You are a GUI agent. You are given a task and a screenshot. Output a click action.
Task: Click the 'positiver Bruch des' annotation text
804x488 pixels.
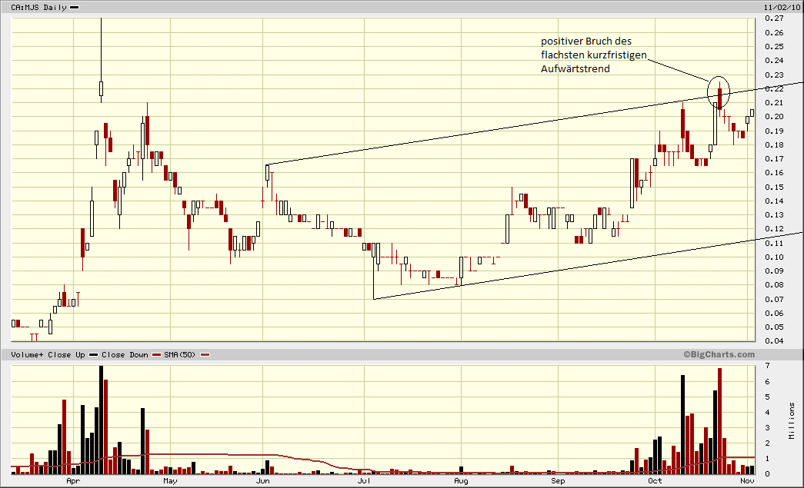(586, 41)
